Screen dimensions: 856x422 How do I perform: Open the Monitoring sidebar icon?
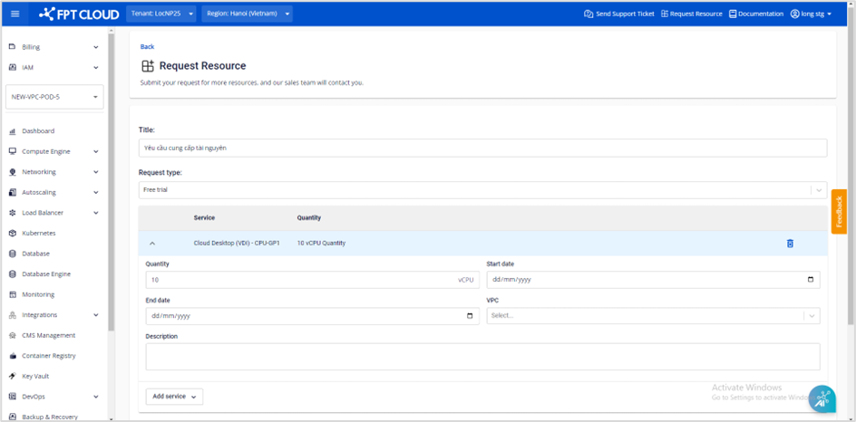(13, 294)
